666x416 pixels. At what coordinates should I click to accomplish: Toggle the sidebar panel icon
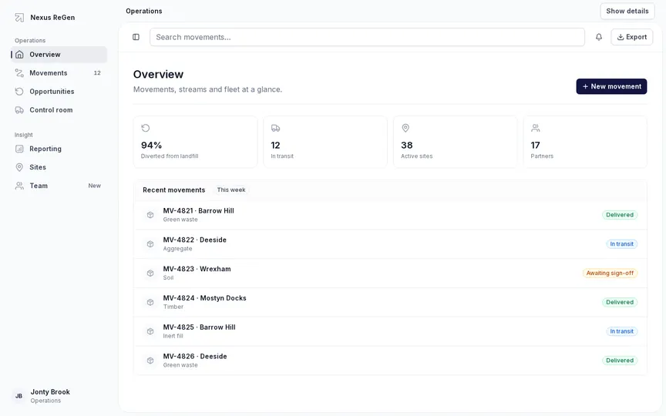tap(136, 37)
